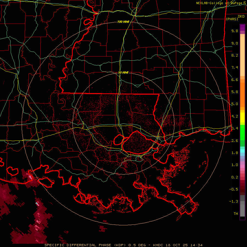Viewport: 247px width, 247px height.
Task: Click the 50 NMI range ring label
Action: [123, 72]
